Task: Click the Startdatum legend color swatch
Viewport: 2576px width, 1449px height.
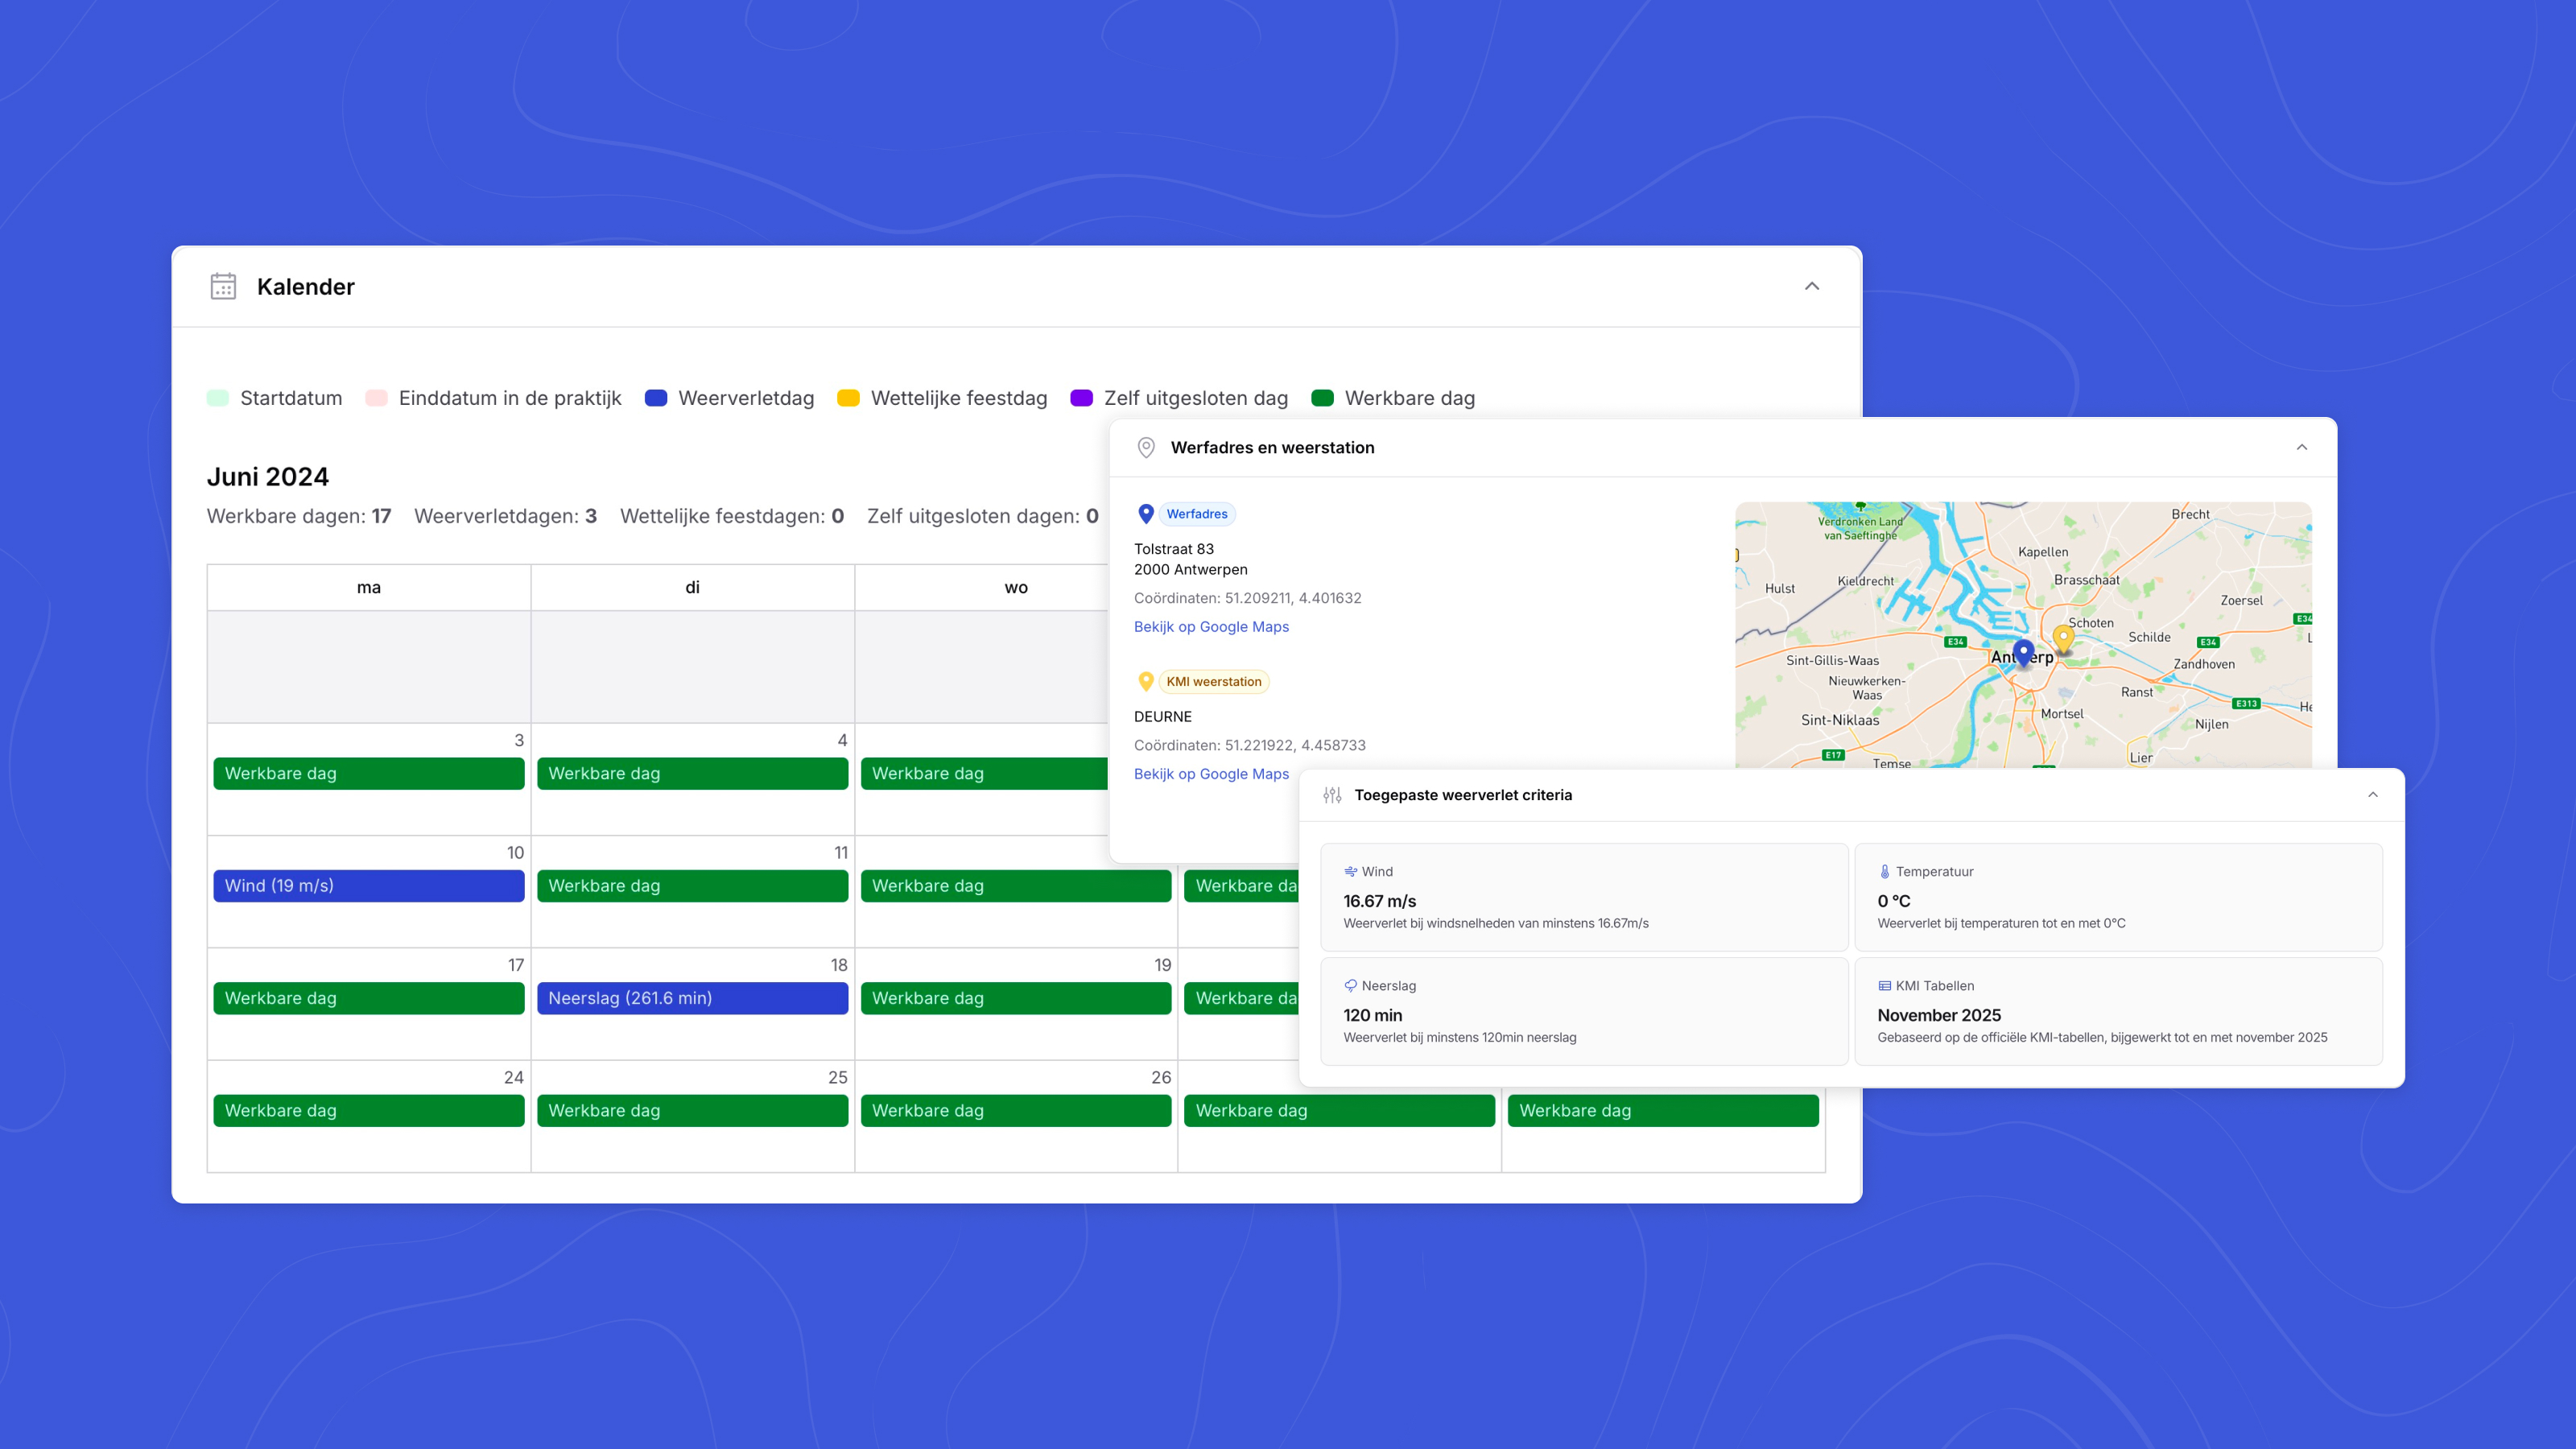Action: (218, 398)
